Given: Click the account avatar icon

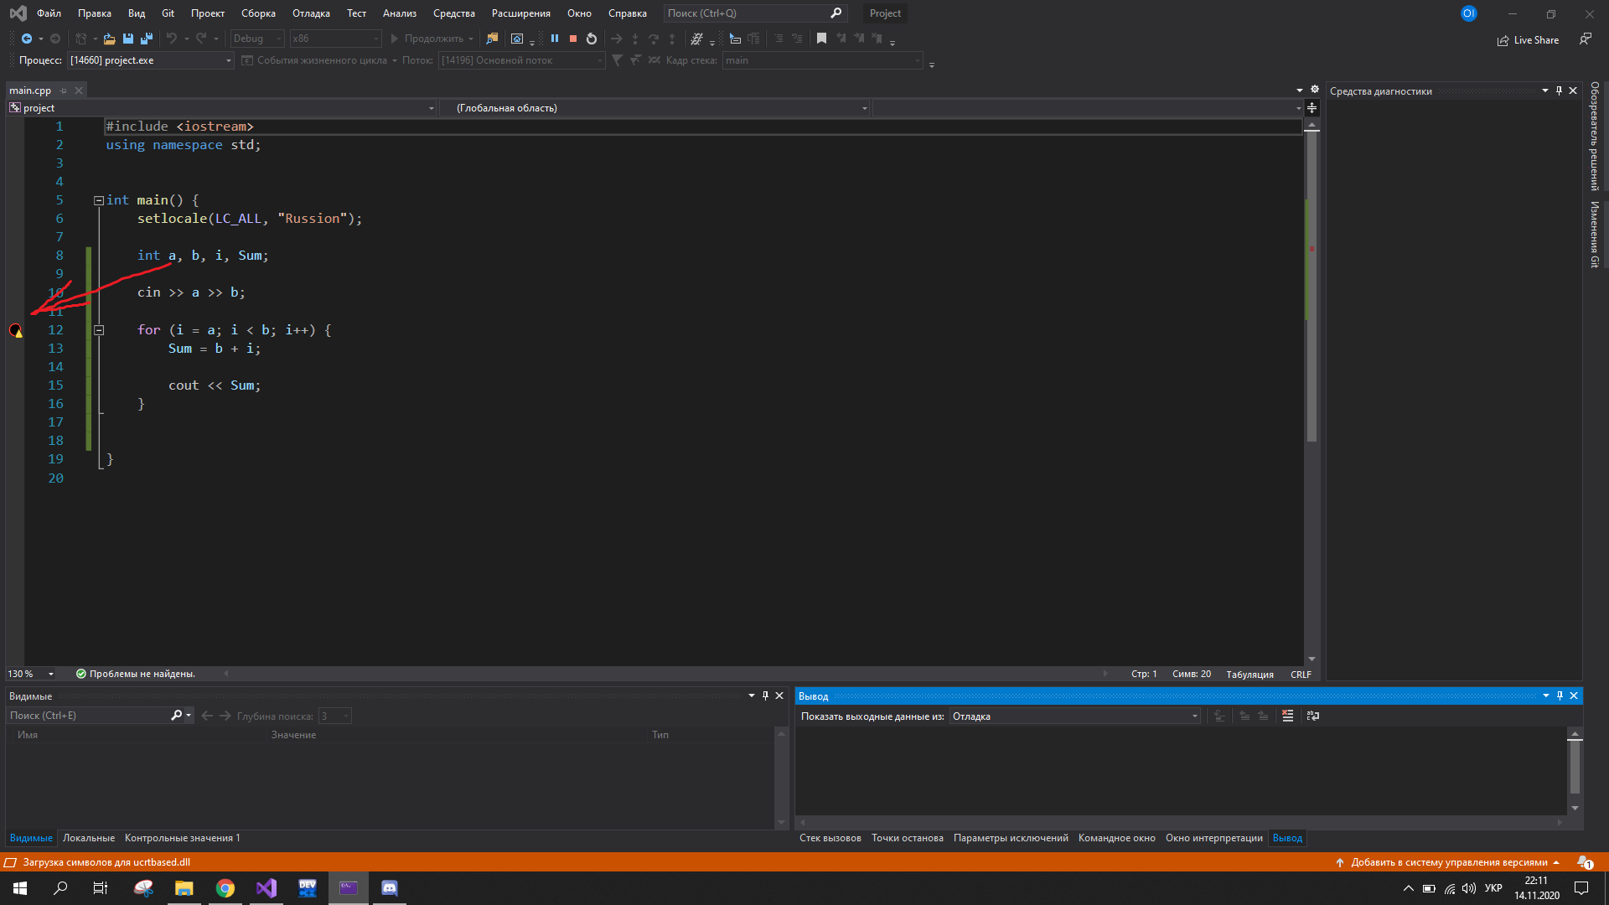Looking at the screenshot, I should click(1468, 13).
